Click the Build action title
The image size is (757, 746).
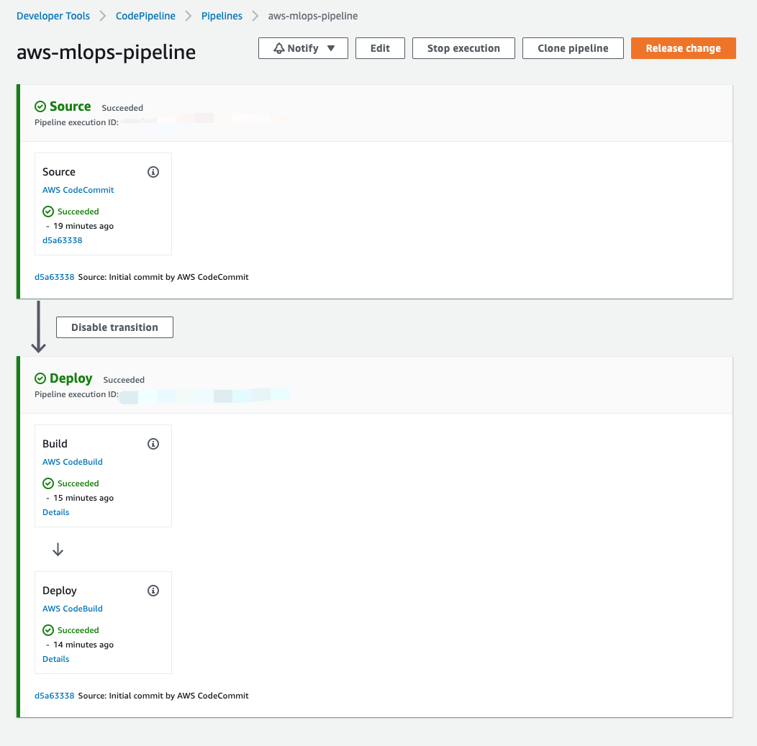[x=55, y=443]
